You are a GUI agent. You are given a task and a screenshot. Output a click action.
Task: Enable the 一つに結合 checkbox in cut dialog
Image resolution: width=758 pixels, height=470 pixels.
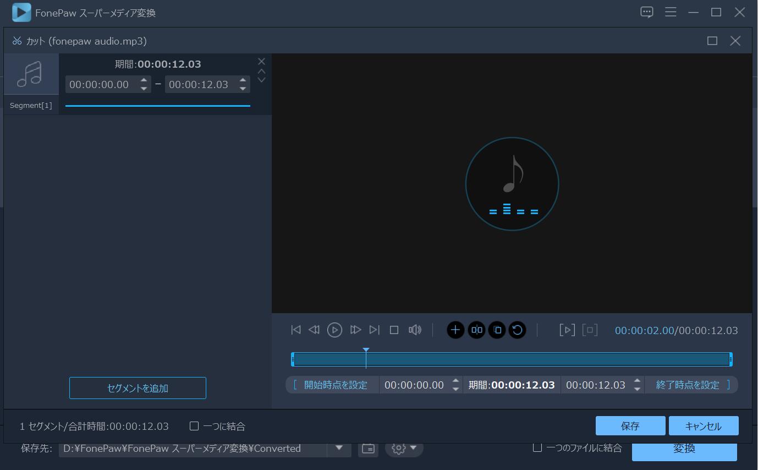194,426
